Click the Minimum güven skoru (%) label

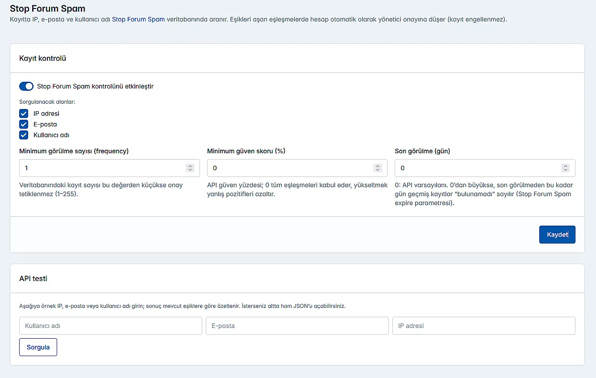pos(246,151)
